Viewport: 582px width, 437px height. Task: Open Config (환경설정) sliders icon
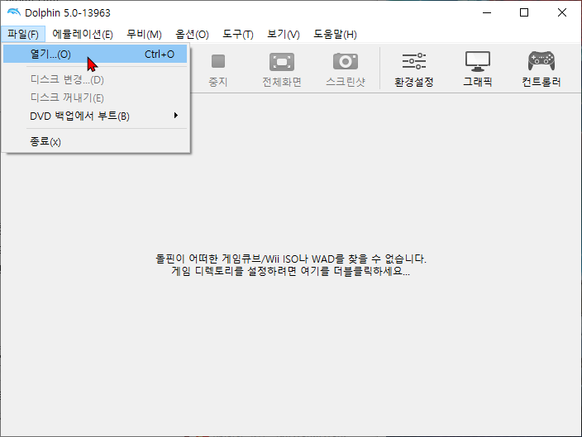coord(414,61)
